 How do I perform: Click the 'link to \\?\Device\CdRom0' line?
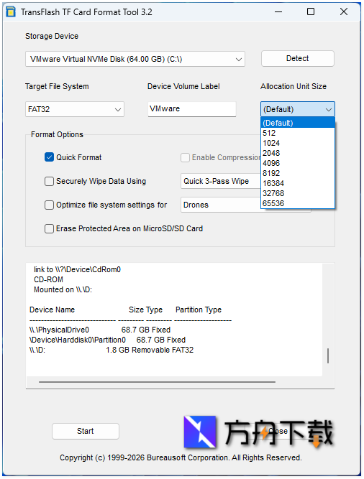pos(77,269)
